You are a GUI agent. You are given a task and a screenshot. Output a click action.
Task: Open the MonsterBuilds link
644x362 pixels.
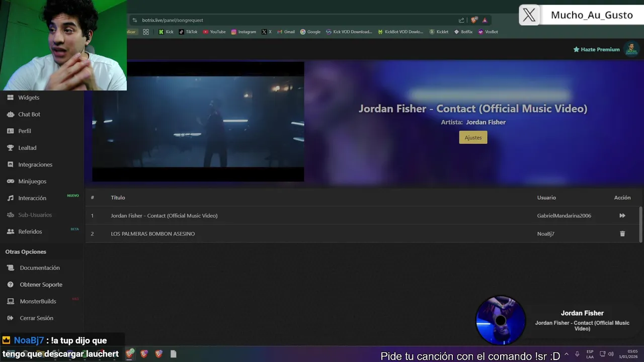38,301
